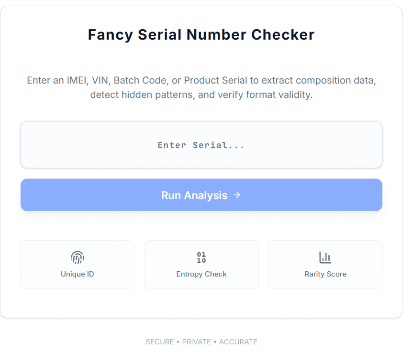Focus the serial number entry field
The width and height of the screenshot is (413, 352).
click(x=201, y=145)
